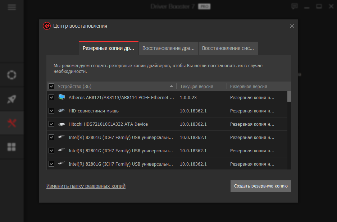
Task: Open the four-squares action center icon
Action: point(12,147)
